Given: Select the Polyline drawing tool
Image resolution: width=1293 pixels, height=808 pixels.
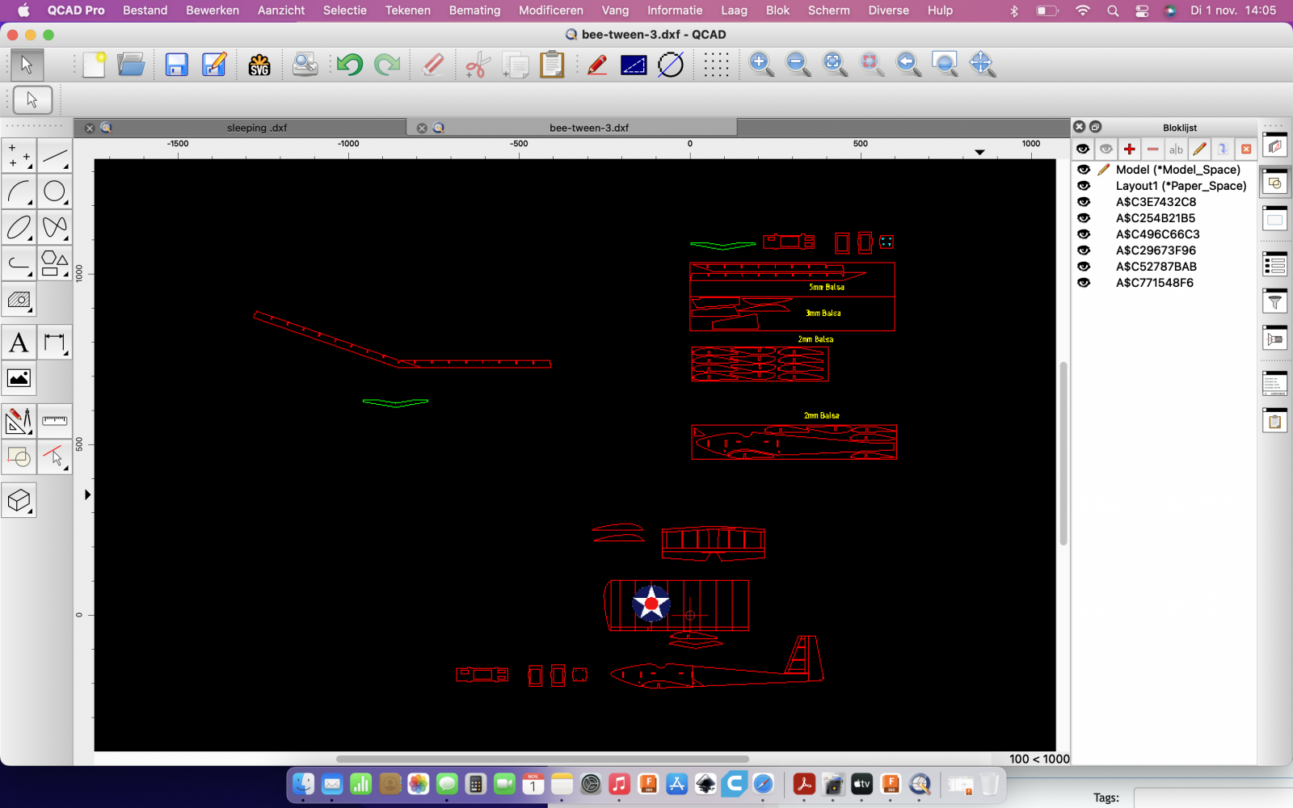Looking at the screenshot, I should [x=19, y=263].
